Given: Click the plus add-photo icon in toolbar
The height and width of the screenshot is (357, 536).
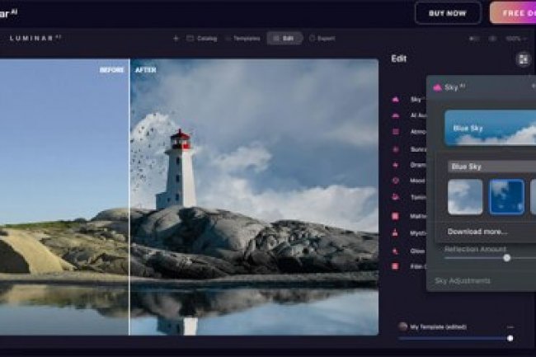Looking at the screenshot, I should [176, 38].
